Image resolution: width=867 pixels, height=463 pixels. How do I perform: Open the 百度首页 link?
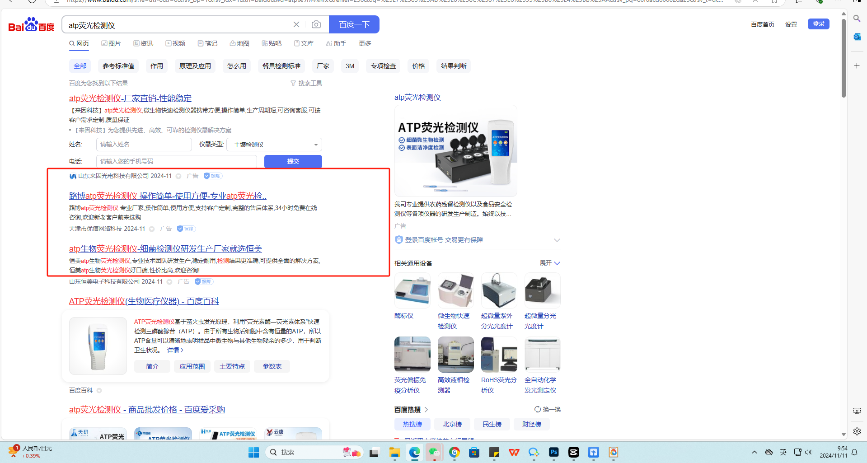[x=763, y=24]
